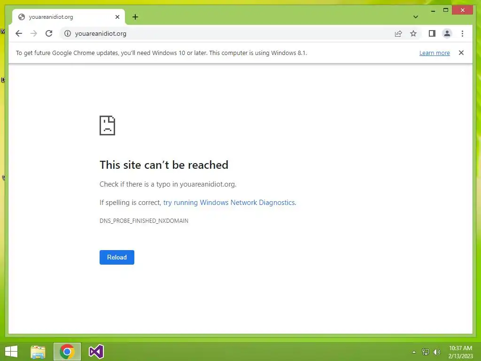Image resolution: width=481 pixels, height=361 pixels.
Task: Maximize the Chrome window
Action: (446, 10)
